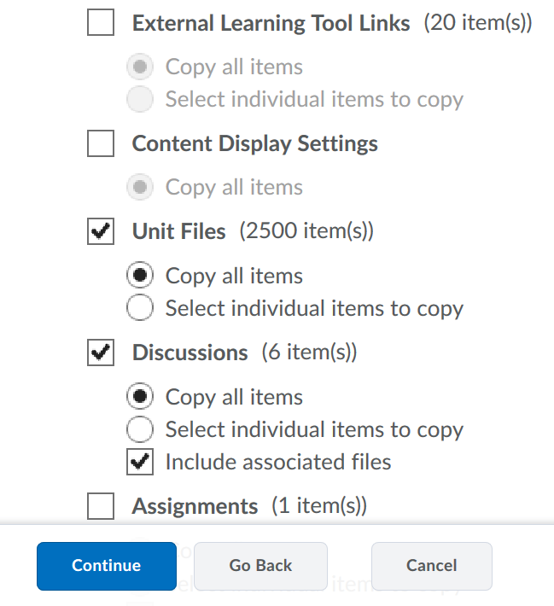Viewport: 554px width, 606px height.
Task: Select 'Copy all items' radio under Unit Files
Action: (140, 275)
